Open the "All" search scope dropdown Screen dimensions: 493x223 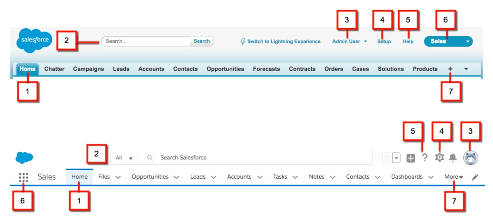pyautogui.click(x=124, y=158)
